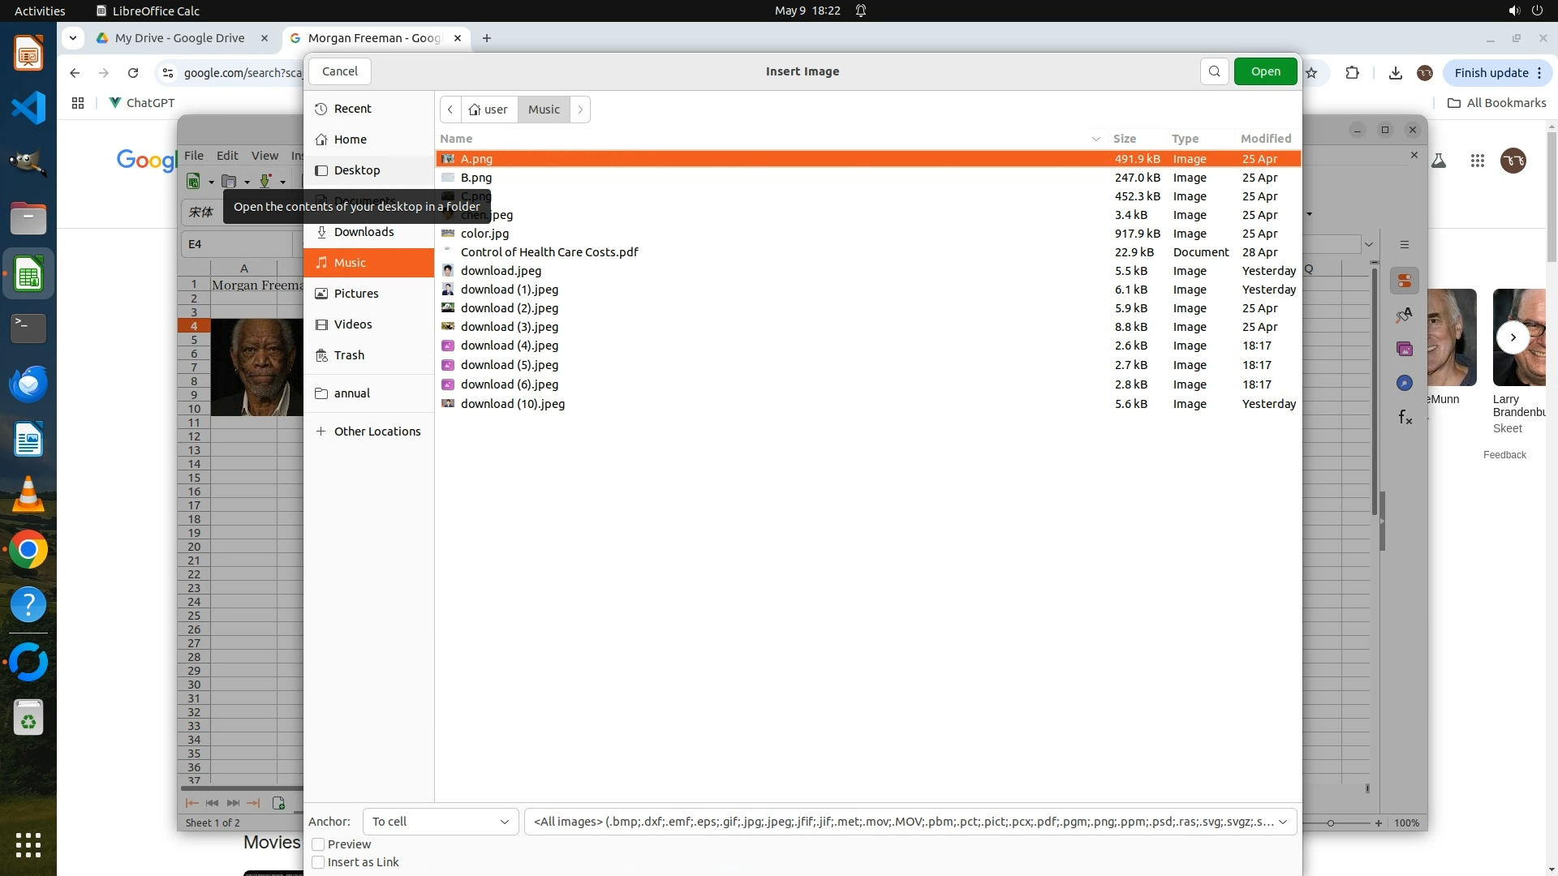Open the Trash location in sidebar

[x=349, y=355]
